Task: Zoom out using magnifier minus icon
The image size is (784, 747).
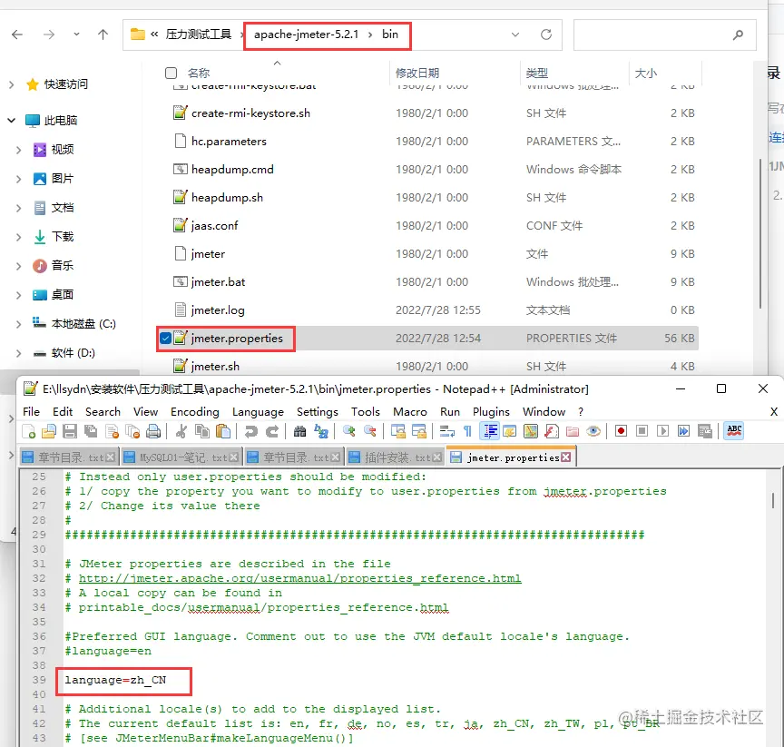Action: (x=369, y=431)
